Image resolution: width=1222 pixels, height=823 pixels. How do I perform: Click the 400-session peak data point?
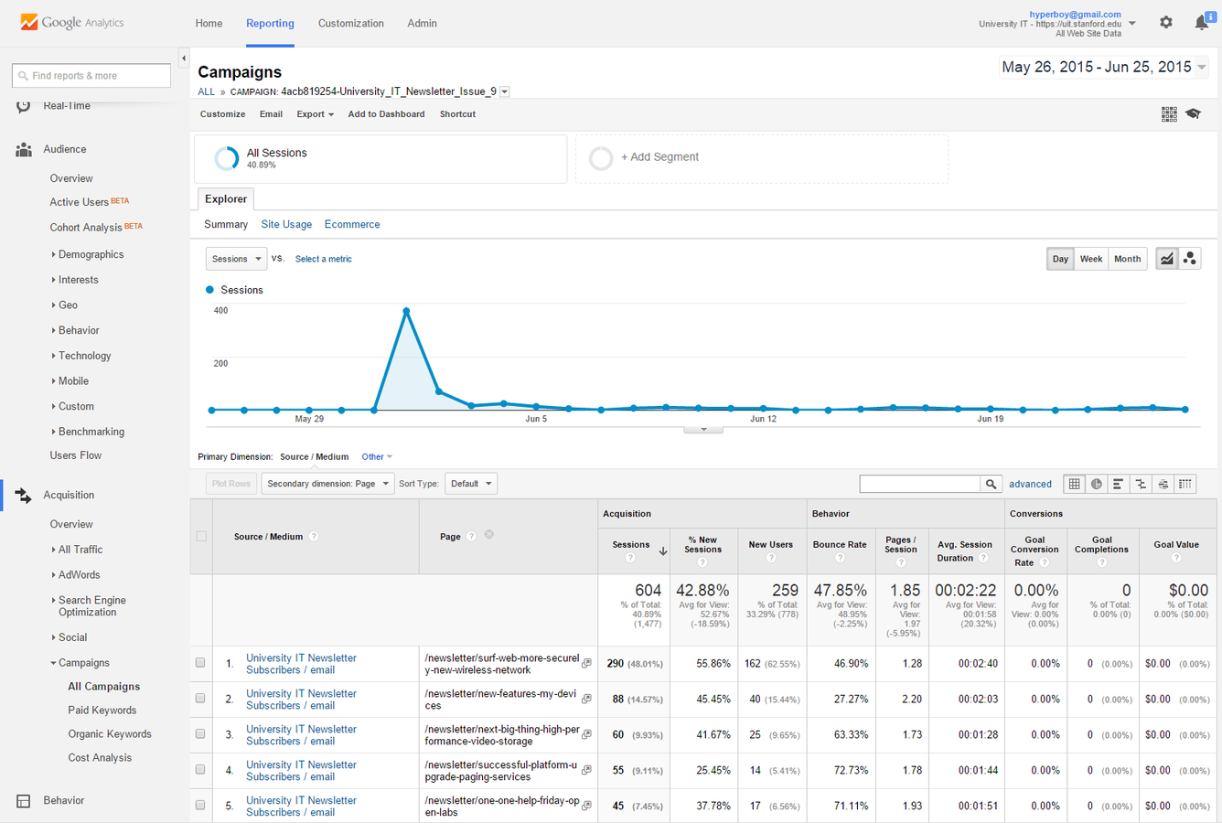tap(406, 311)
